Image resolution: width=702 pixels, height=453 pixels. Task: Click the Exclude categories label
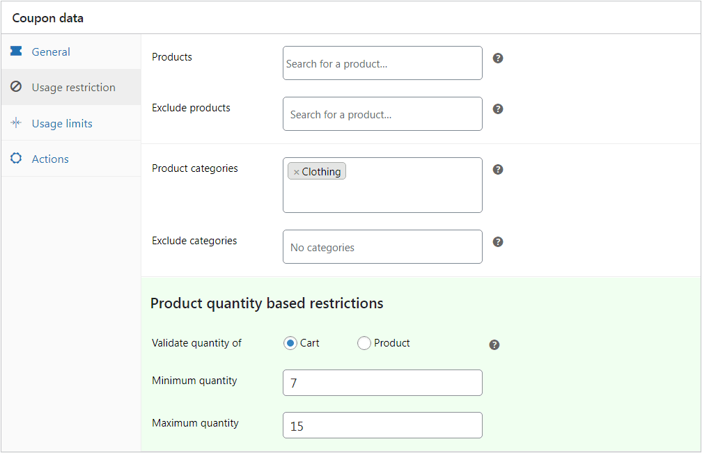click(x=194, y=241)
